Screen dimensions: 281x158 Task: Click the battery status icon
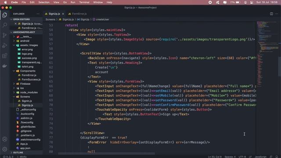238,2
